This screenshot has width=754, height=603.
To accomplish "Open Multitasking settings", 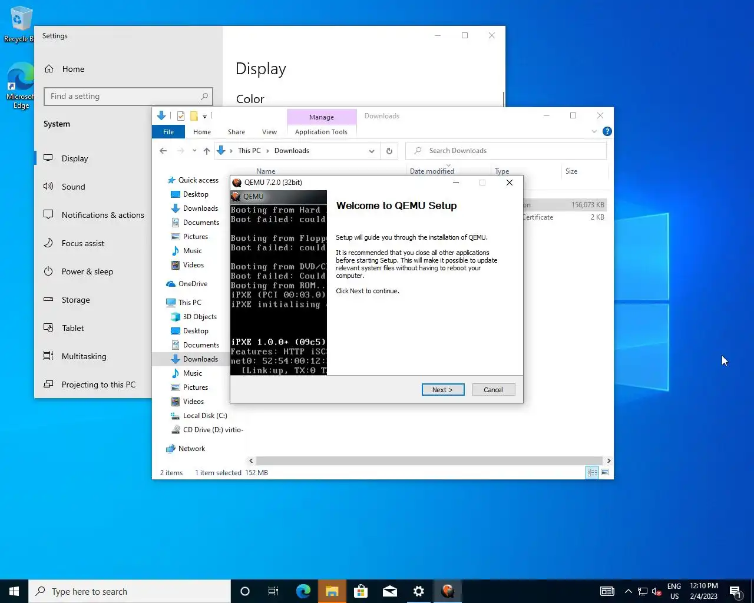I will click(x=84, y=356).
